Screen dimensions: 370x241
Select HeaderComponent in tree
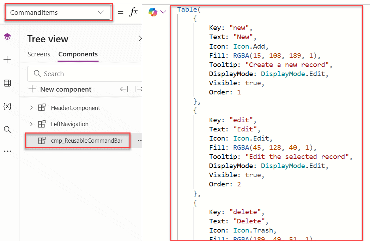(x=75, y=108)
